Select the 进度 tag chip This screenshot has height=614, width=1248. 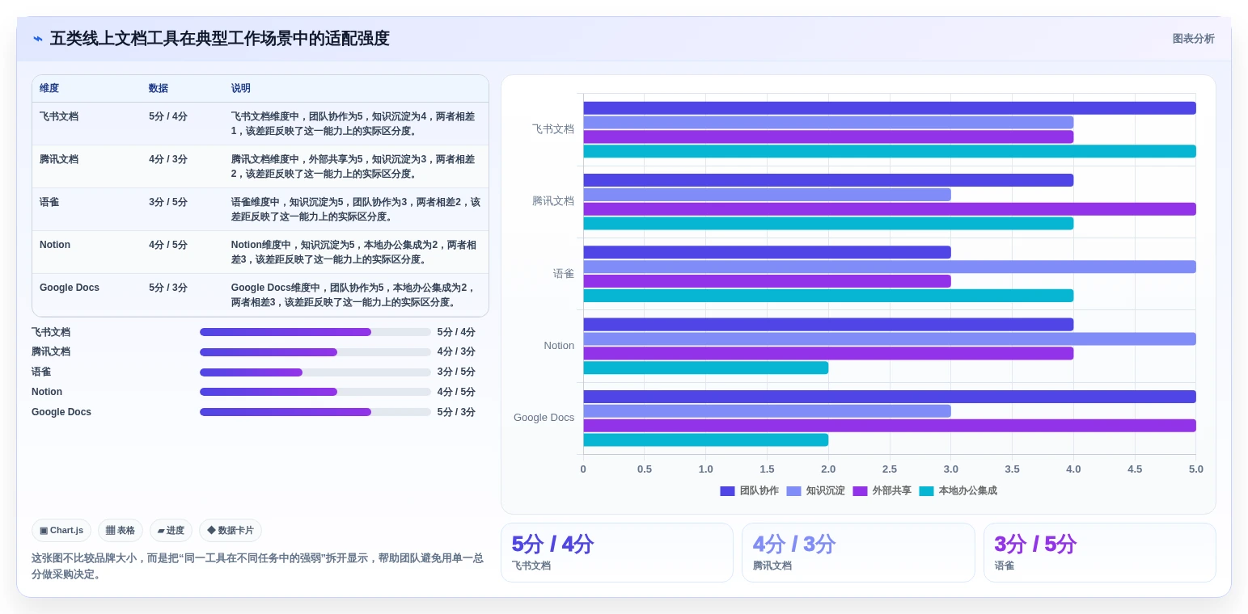point(171,531)
